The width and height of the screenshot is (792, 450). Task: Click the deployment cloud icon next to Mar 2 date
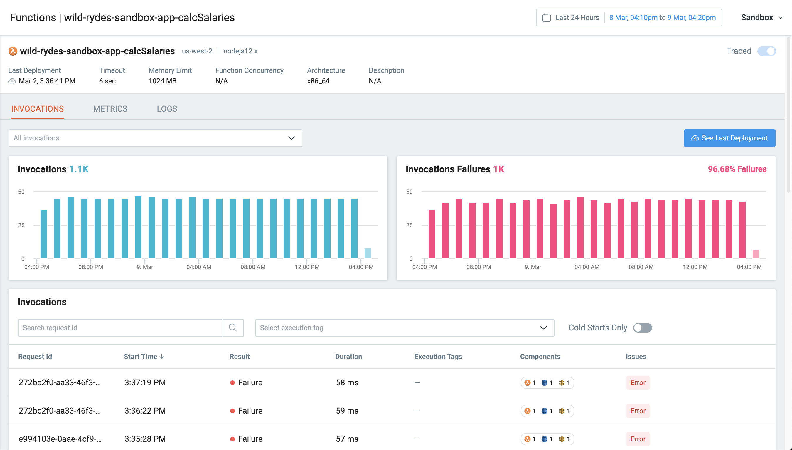(12, 81)
